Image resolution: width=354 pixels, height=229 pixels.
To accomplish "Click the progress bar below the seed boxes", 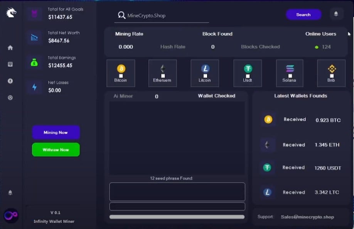I will (x=177, y=217).
